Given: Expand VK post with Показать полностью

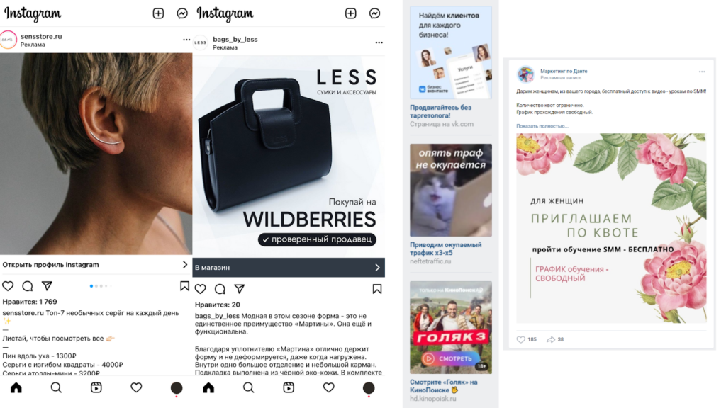Looking at the screenshot, I should [542, 126].
